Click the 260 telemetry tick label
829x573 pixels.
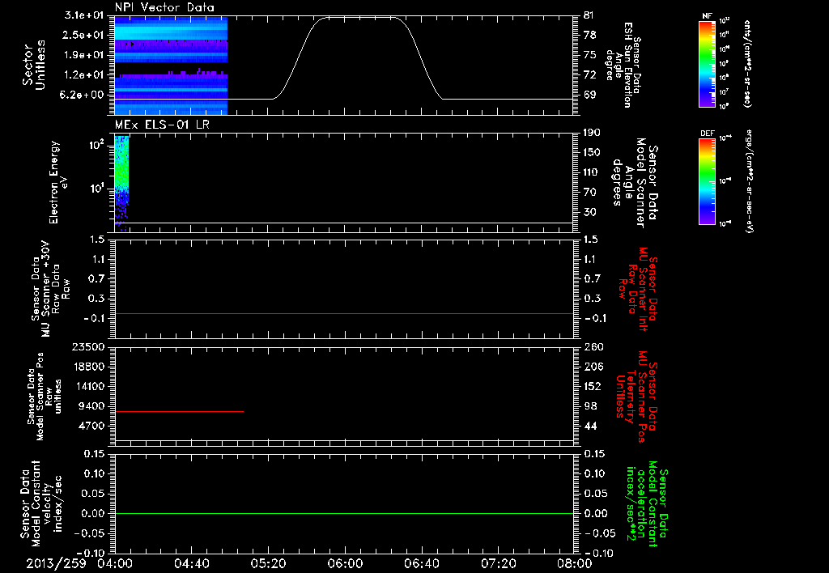tap(593, 346)
